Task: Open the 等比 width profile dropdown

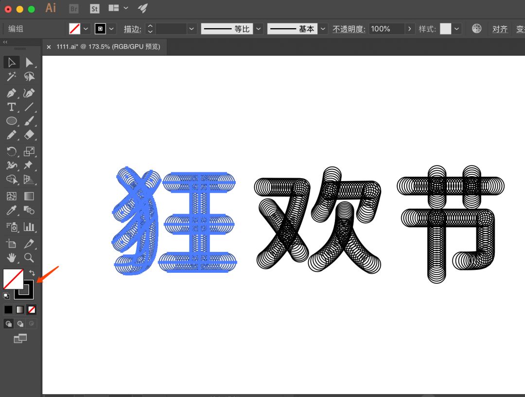Action: [258, 29]
